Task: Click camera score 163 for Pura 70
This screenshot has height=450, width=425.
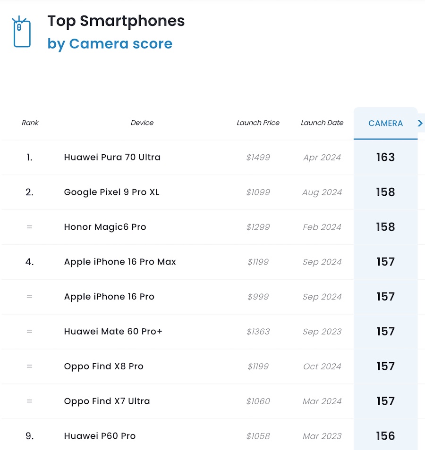Action: pos(385,158)
